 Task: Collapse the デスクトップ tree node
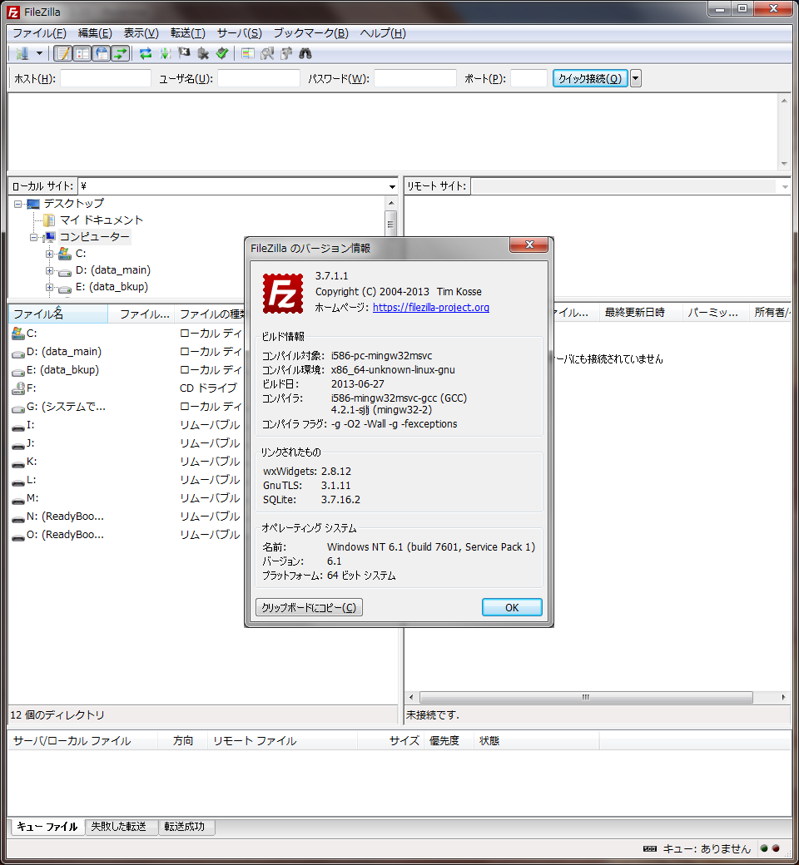click(x=18, y=204)
